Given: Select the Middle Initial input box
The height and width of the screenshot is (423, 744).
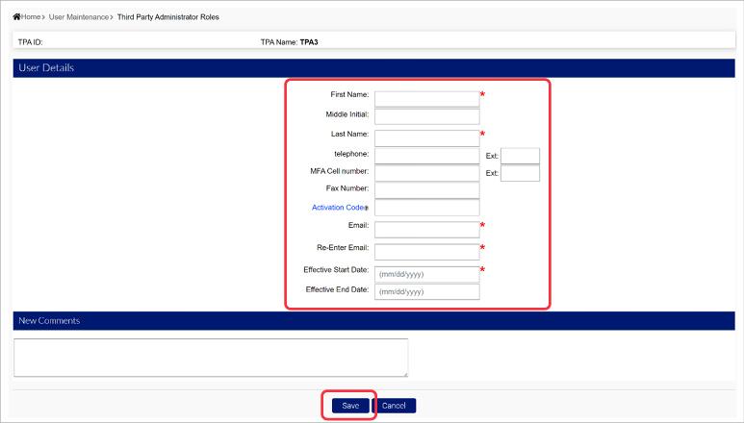Looking at the screenshot, I should [426, 116].
